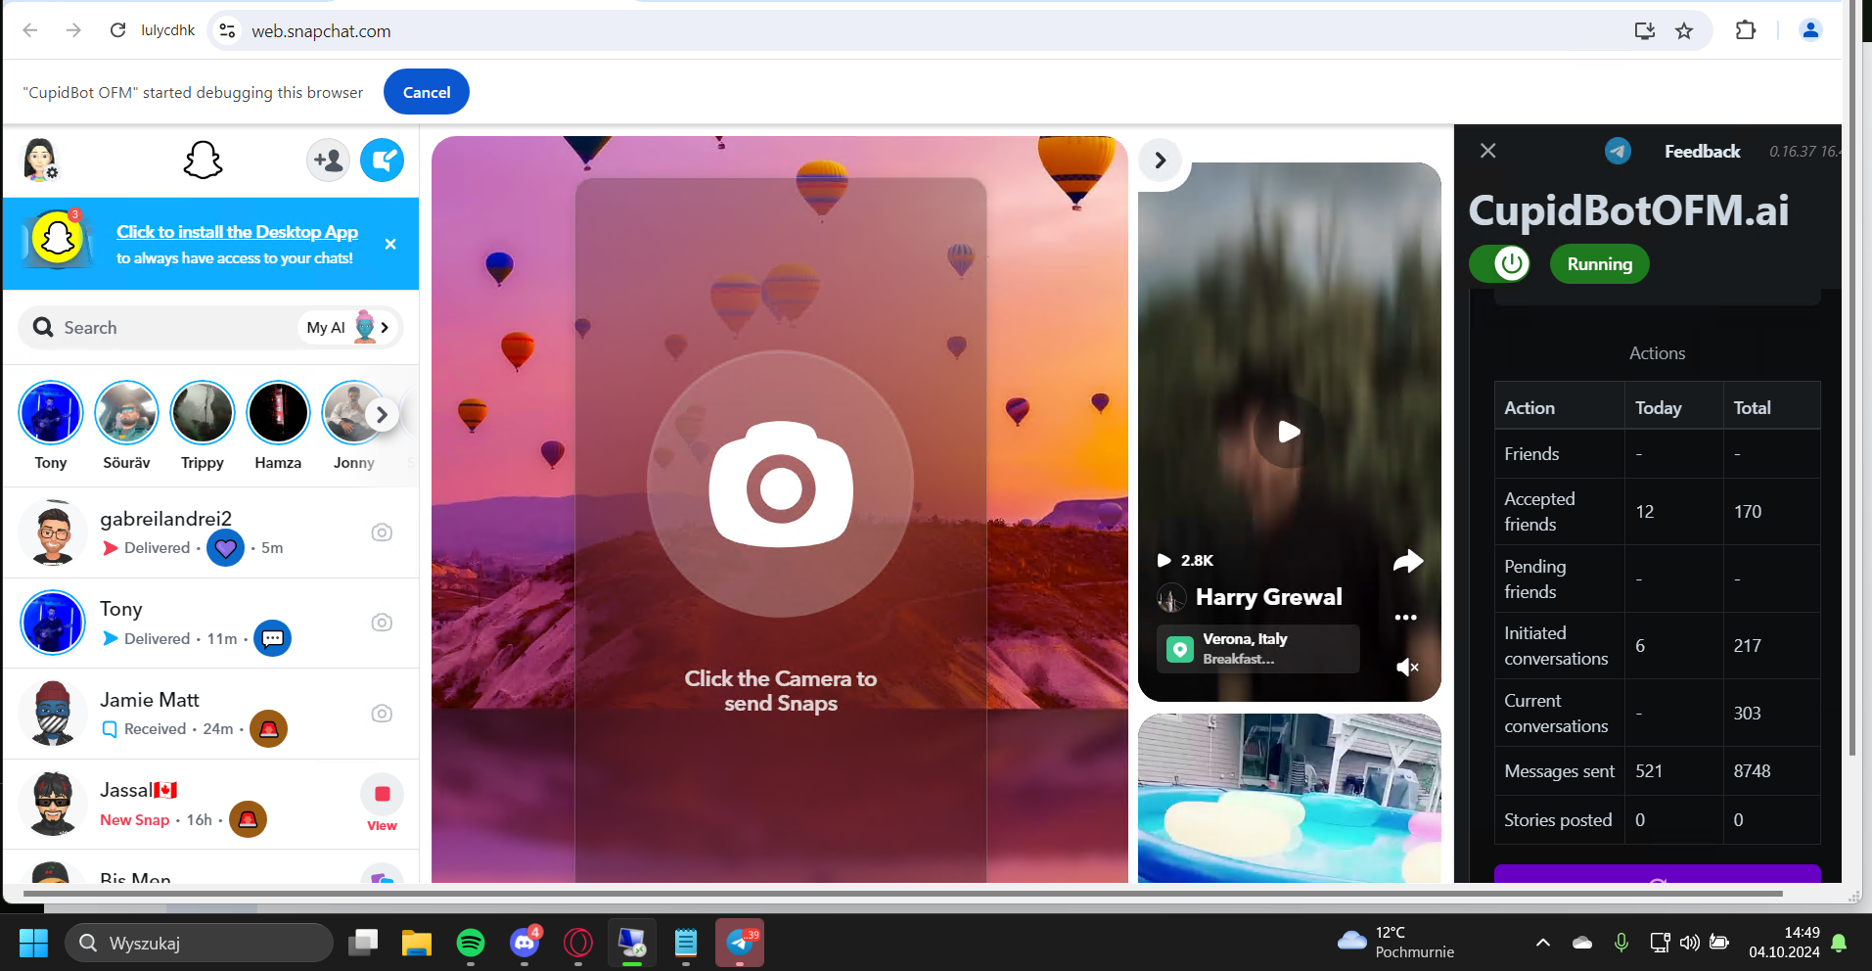1872x971 pixels.
Task: Click the install Desktop App link
Action: click(x=237, y=232)
